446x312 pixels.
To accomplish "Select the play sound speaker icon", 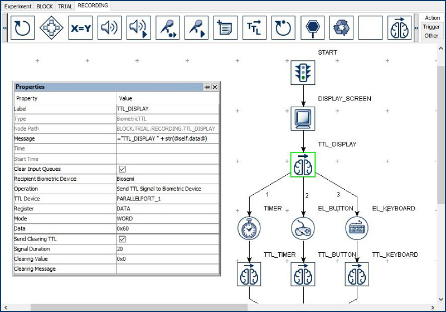I will 109,27.
